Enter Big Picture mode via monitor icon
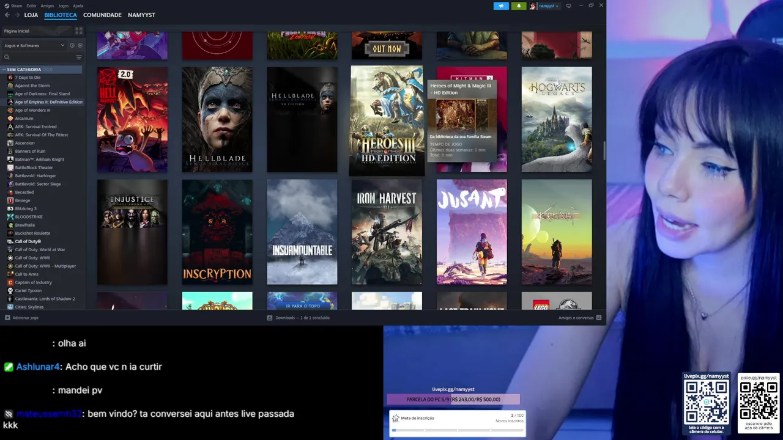This screenshot has height=440, width=783. coord(568,5)
